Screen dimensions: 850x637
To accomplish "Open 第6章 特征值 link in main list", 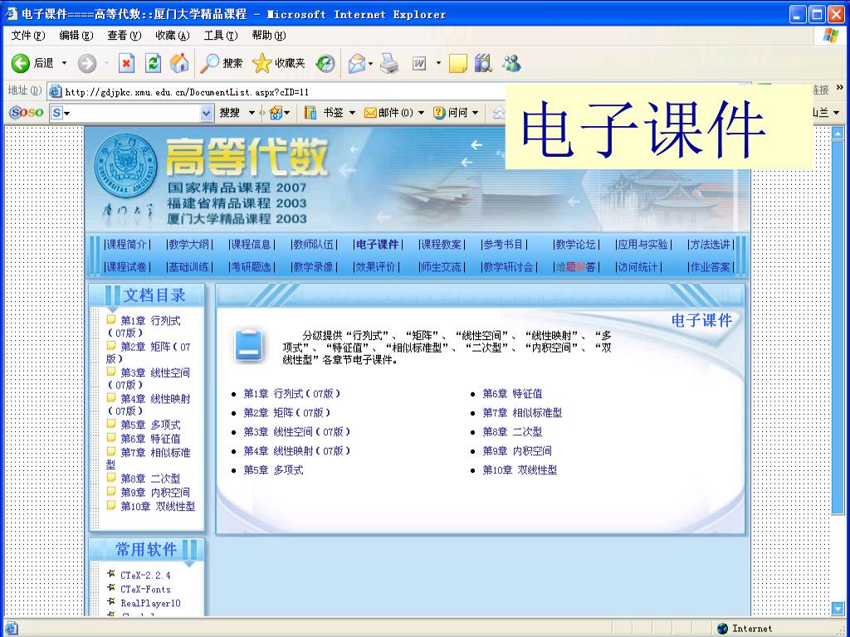I will pyautogui.click(x=512, y=394).
